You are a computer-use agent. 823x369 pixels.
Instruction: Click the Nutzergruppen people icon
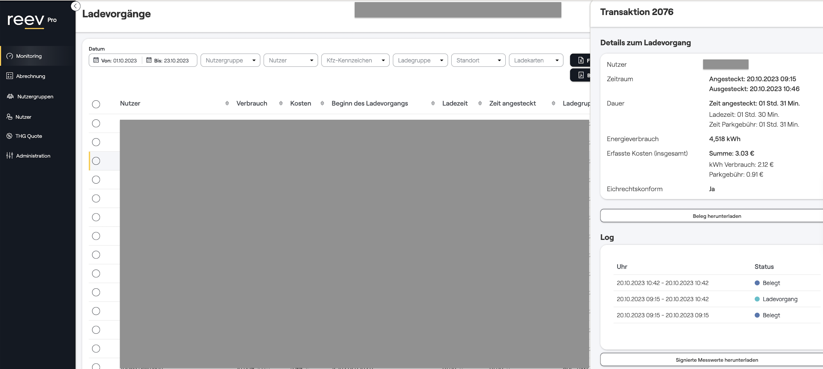click(10, 96)
